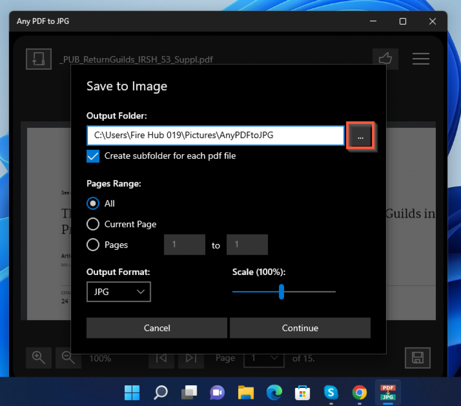461x406 pixels.
Task: Open the Windows Start menu
Action: (x=132, y=392)
